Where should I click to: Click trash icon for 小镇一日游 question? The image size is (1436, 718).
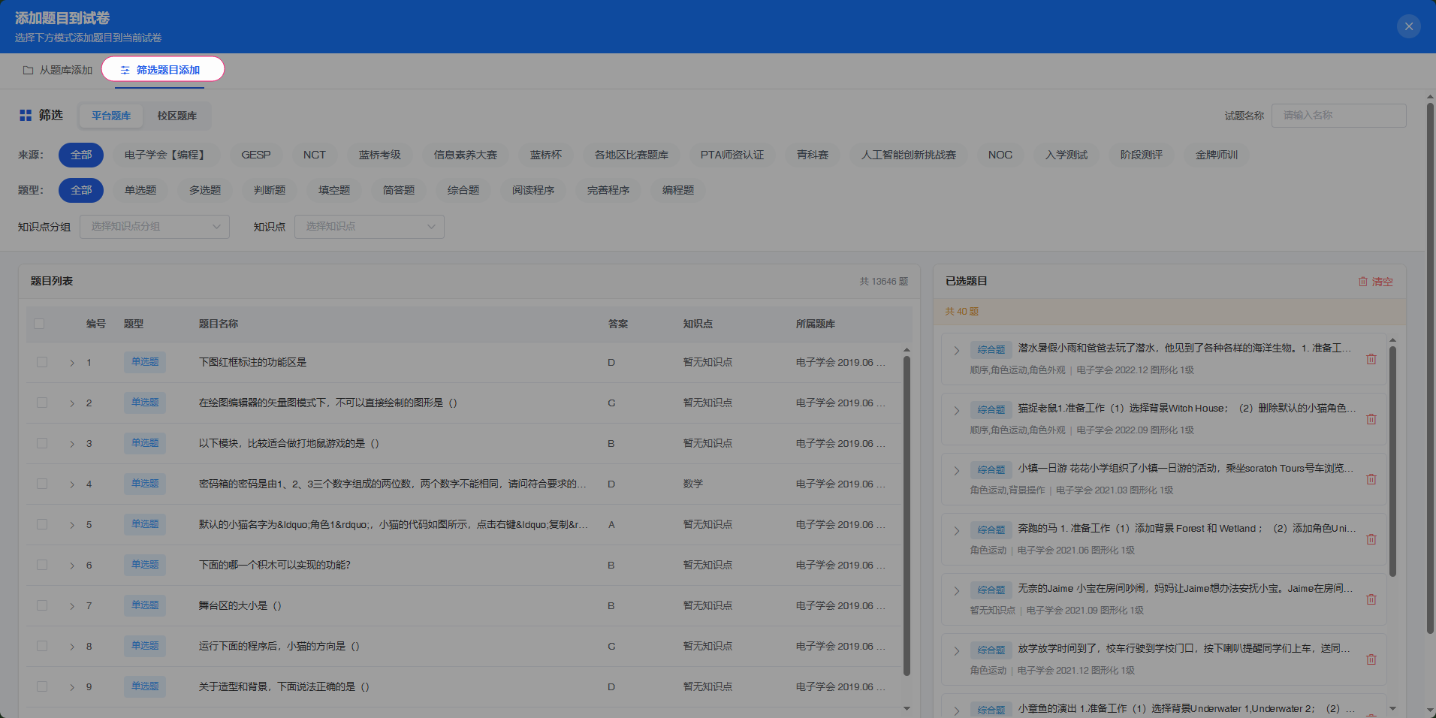point(1371,479)
